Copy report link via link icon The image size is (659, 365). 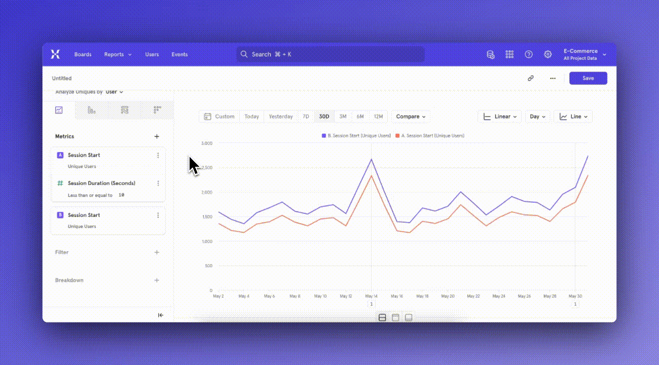(531, 78)
